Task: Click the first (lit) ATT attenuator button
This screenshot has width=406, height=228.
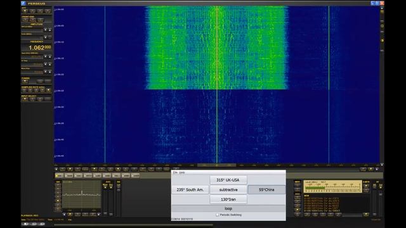Action: (x=25, y=11)
